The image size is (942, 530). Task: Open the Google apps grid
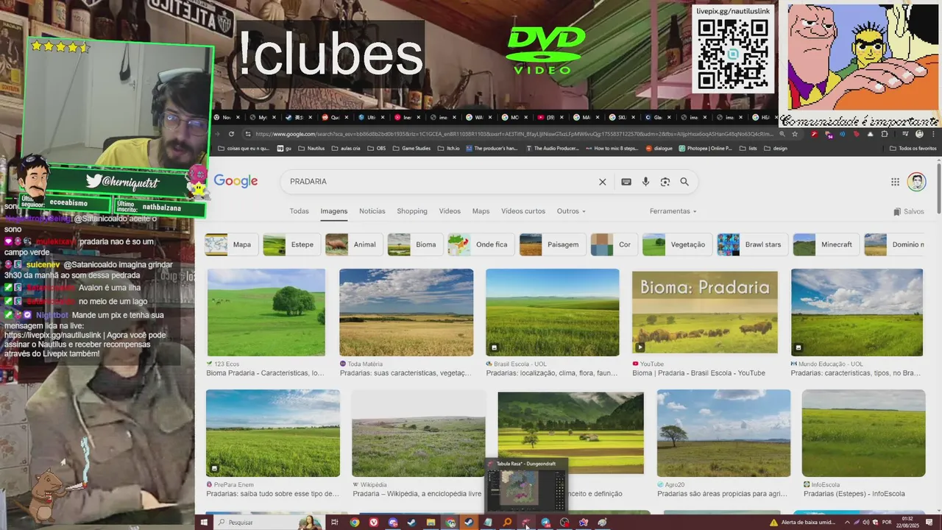(895, 182)
